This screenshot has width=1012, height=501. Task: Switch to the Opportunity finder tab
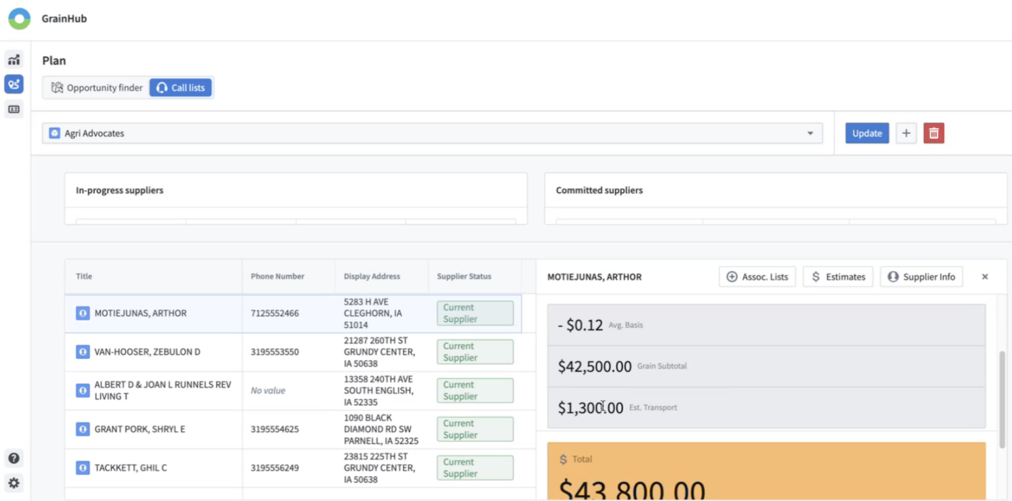pyautogui.click(x=97, y=88)
